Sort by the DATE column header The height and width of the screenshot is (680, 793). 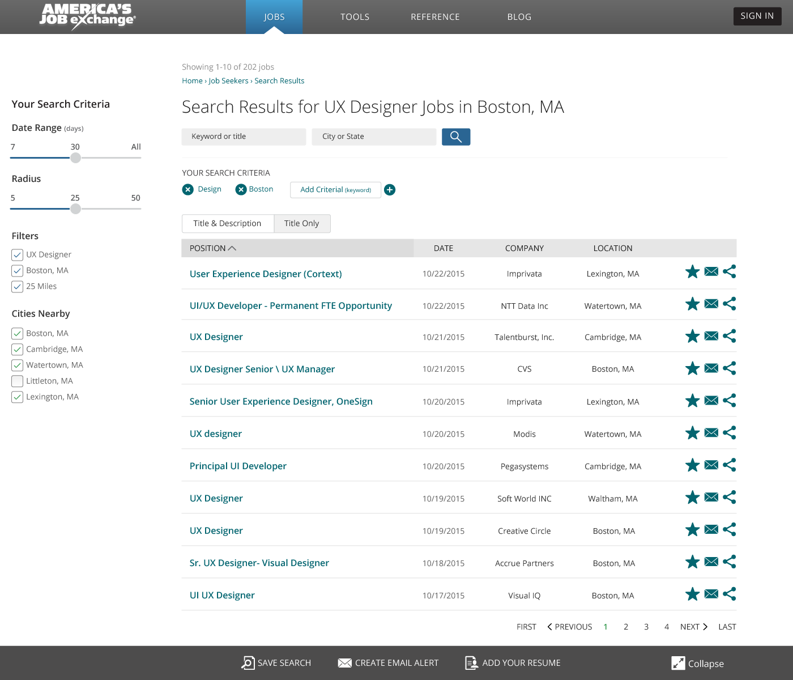(444, 248)
